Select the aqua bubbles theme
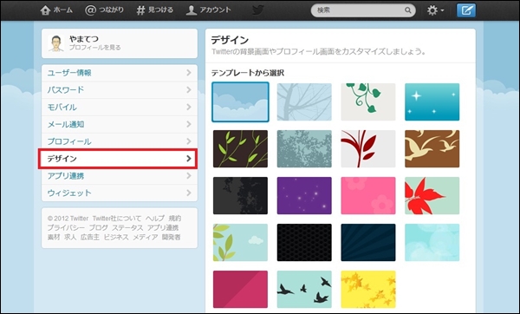 click(432, 242)
